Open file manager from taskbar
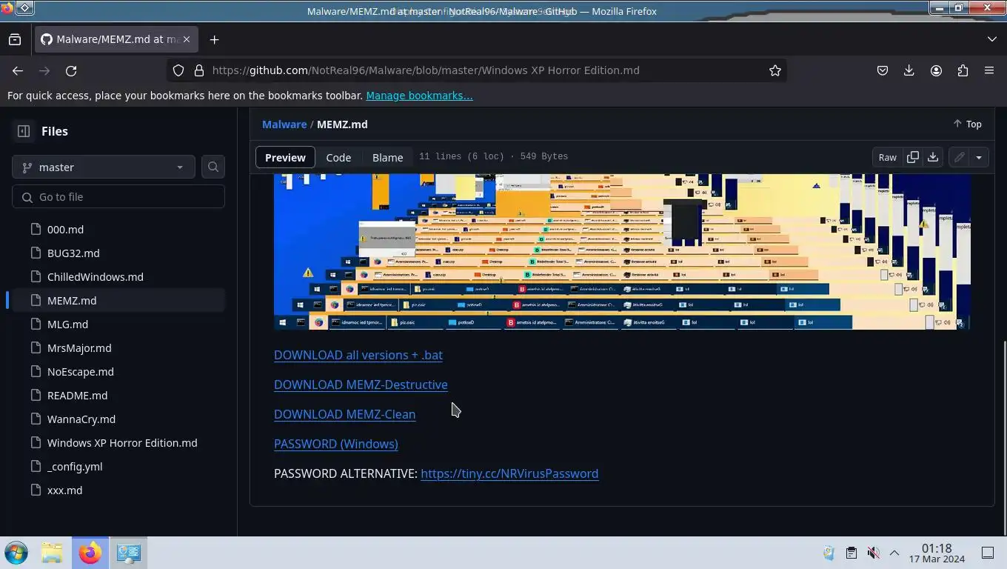This screenshot has width=1007, height=569. (52, 553)
